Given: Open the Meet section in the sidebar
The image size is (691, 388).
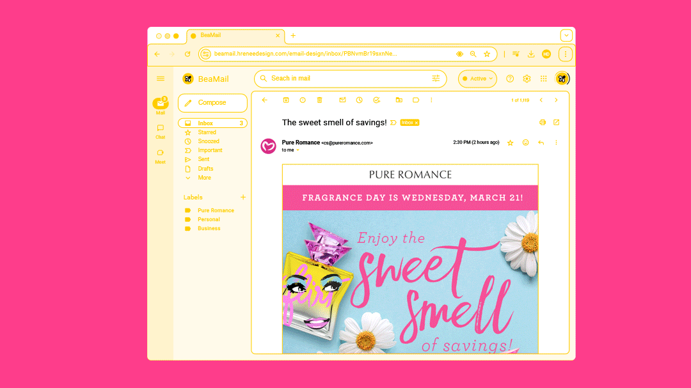Looking at the screenshot, I should point(161,157).
